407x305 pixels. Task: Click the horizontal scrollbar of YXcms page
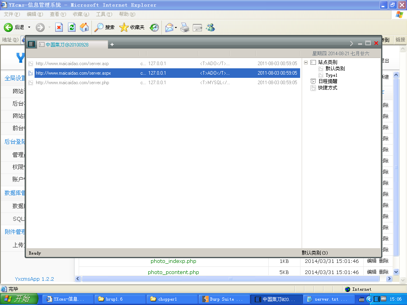[230, 279]
